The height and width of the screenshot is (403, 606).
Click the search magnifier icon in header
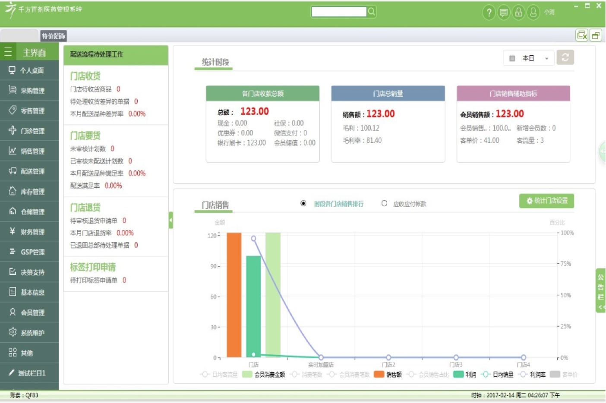(371, 12)
